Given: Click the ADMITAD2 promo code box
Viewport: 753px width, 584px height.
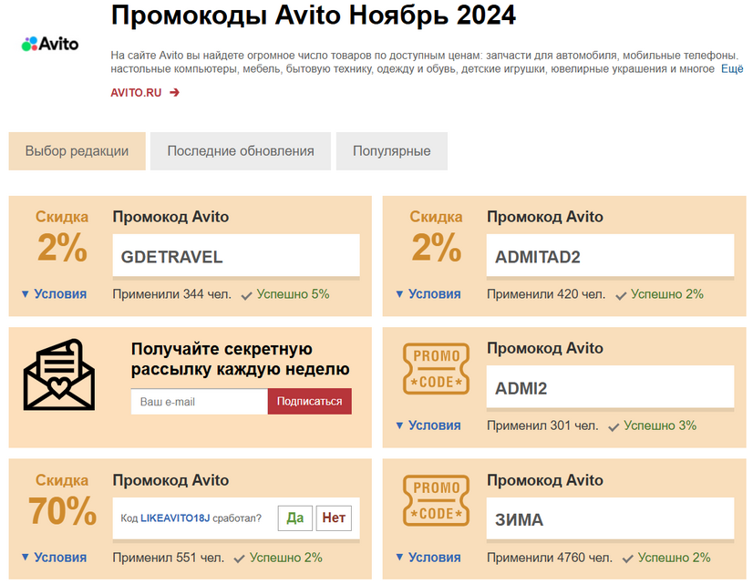Looking at the screenshot, I should [x=611, y=256].
